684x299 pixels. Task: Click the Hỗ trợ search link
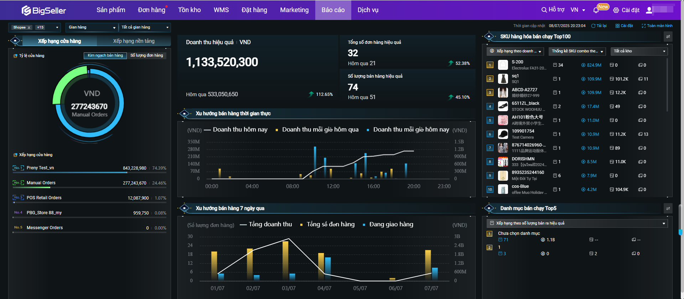(x=553, y=10)
